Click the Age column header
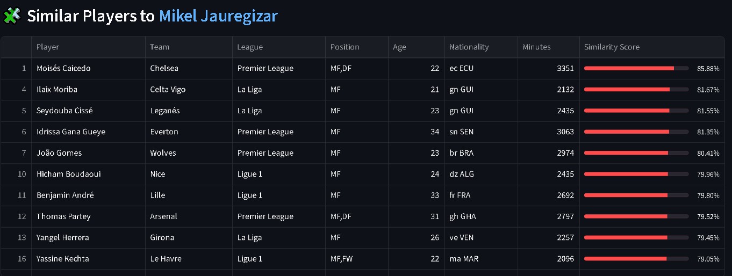The image size is (732, 276). coord(417,47)
